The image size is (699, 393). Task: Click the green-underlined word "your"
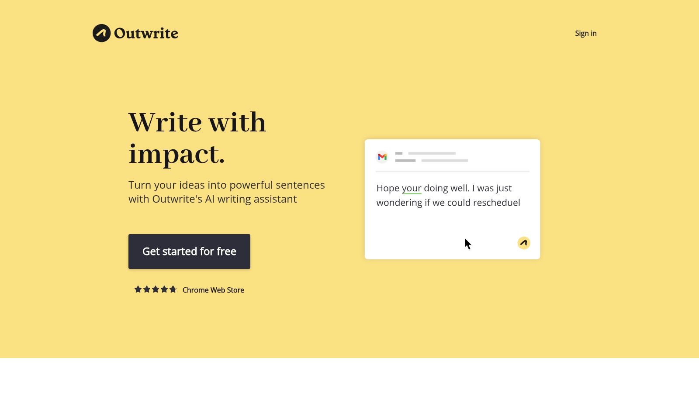click(412, 188)
